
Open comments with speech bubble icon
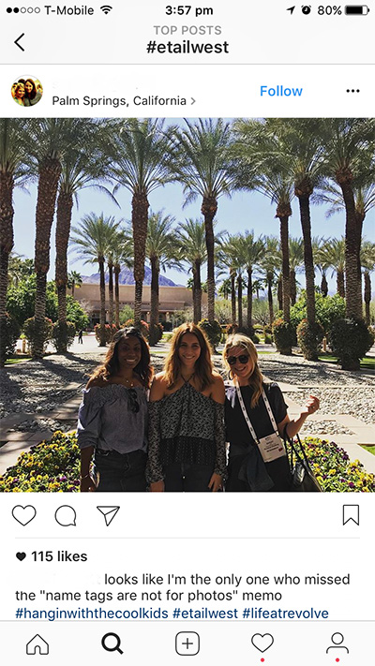click(66, 515)
